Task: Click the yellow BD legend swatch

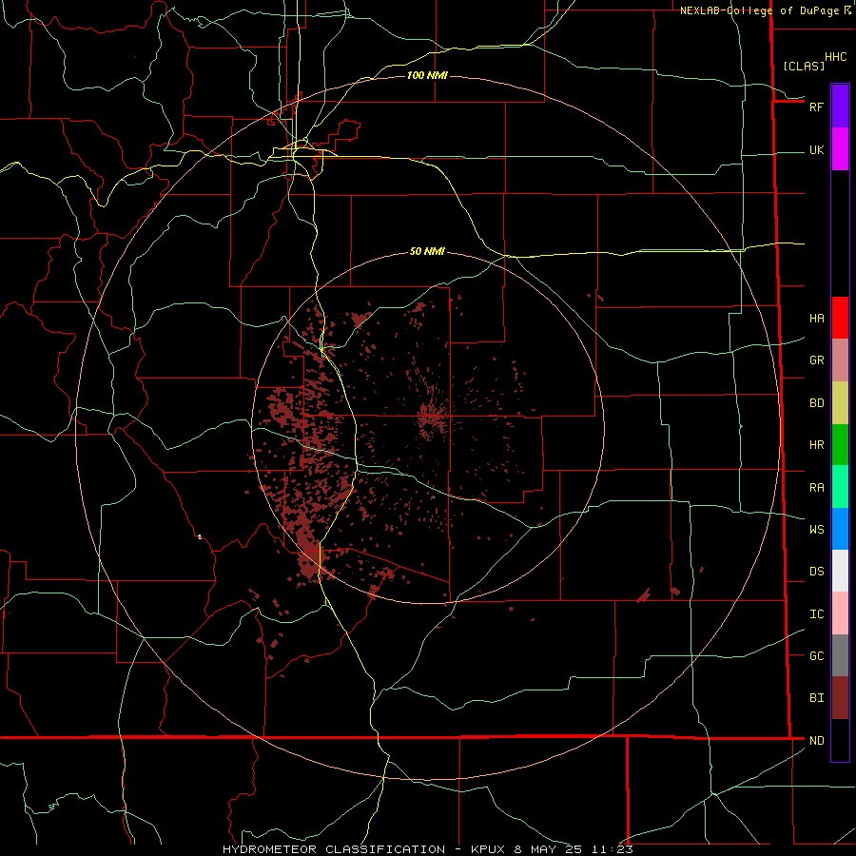Action: coord(840,403)
